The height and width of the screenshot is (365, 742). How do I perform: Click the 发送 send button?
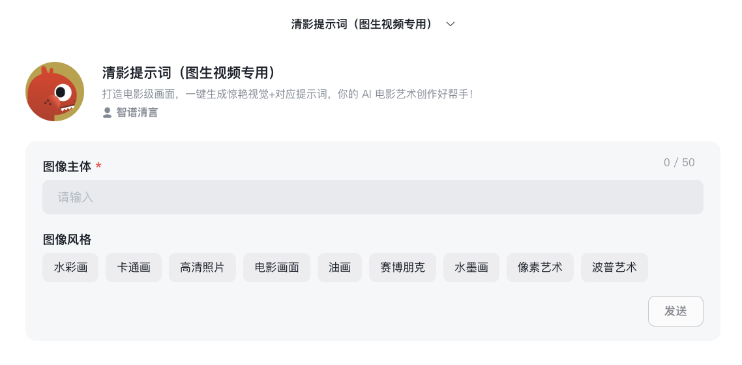point(675,311)
